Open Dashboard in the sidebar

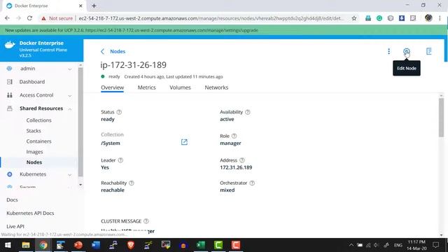[32, 82]
